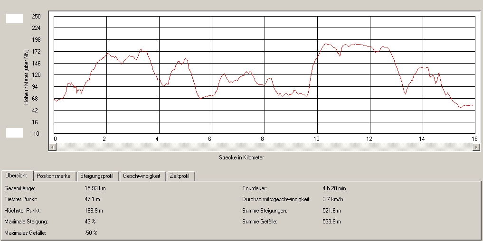This screenshot has width=483, height=241.
Task: Select the Steigungsprofil tab
Action: [97, 176]
